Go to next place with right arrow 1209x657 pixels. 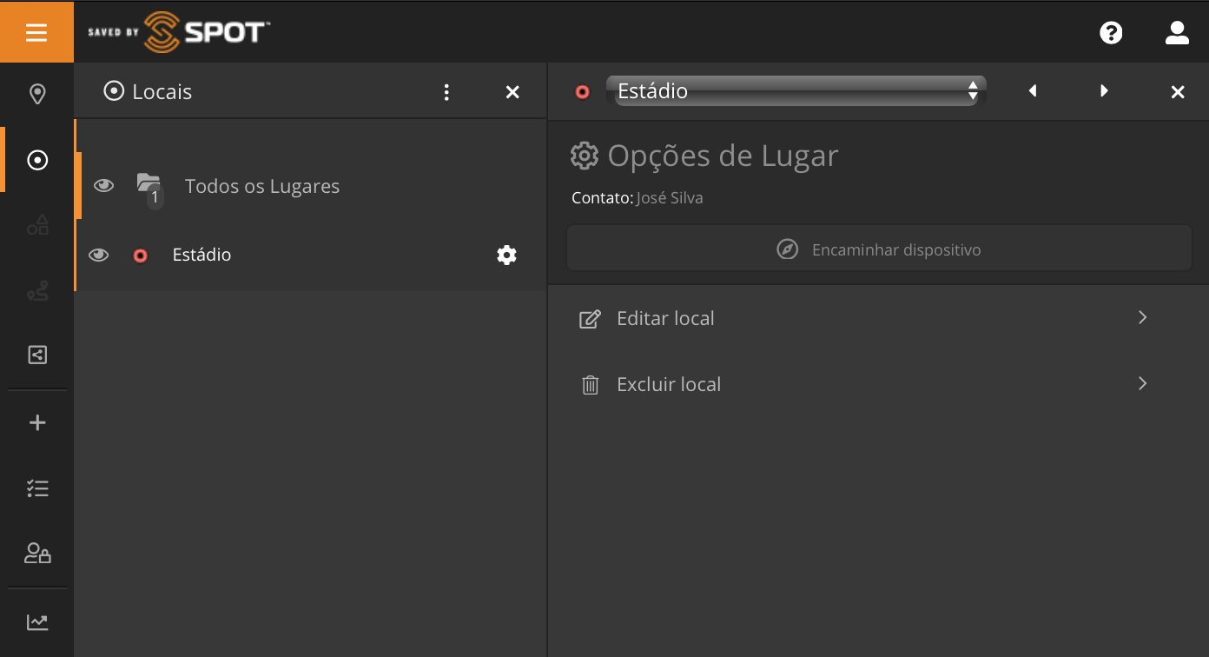tap(1104, 91)
